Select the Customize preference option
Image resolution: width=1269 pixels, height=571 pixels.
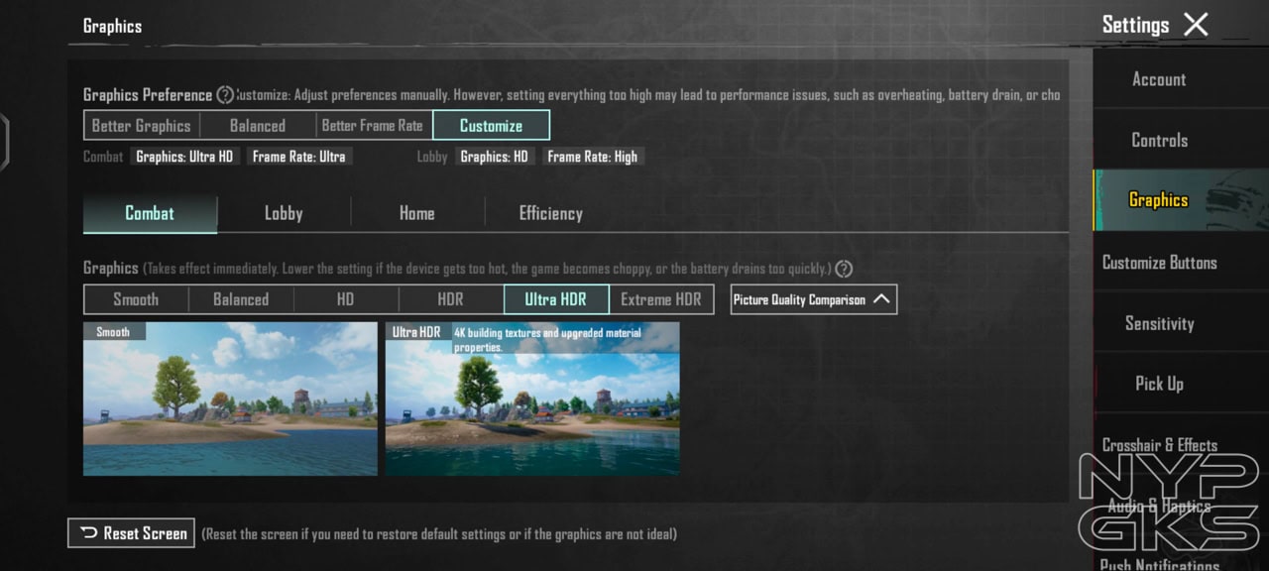491,126
